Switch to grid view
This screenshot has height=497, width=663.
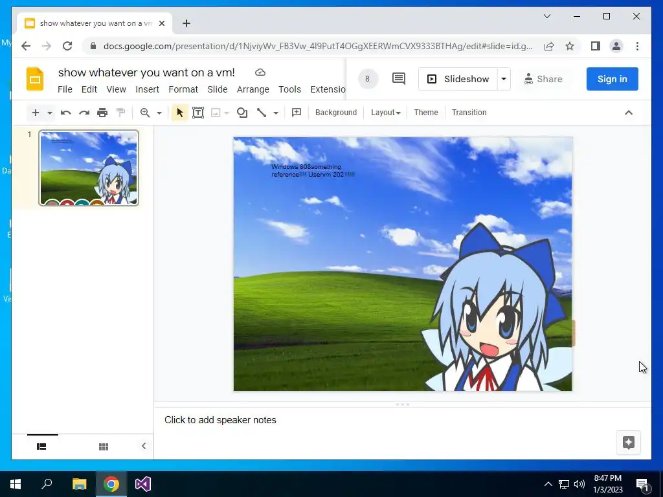(x=104, y=447)
